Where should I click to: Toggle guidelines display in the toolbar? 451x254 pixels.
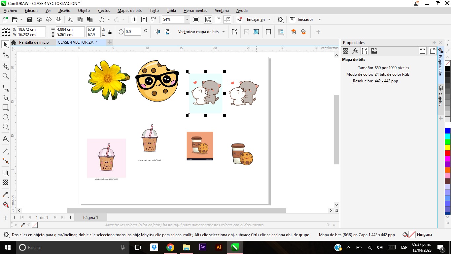[227, 20]
